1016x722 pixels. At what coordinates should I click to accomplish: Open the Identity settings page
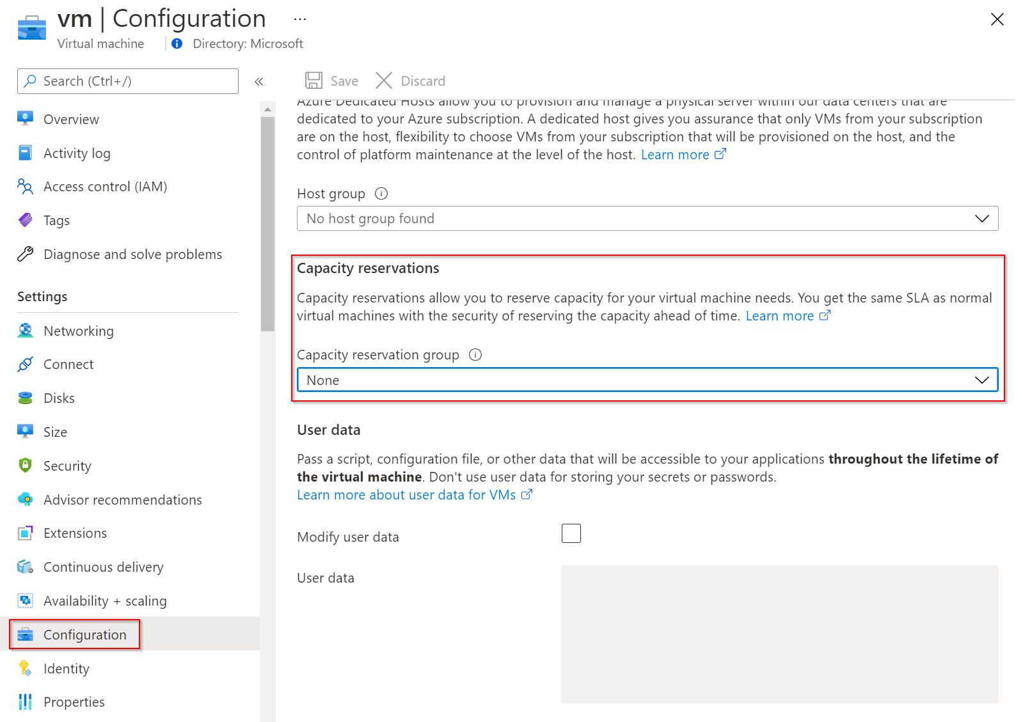point(67,669)
